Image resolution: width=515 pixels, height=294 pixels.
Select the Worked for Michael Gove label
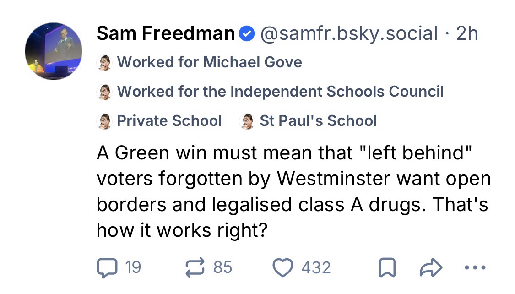point(209,62)
